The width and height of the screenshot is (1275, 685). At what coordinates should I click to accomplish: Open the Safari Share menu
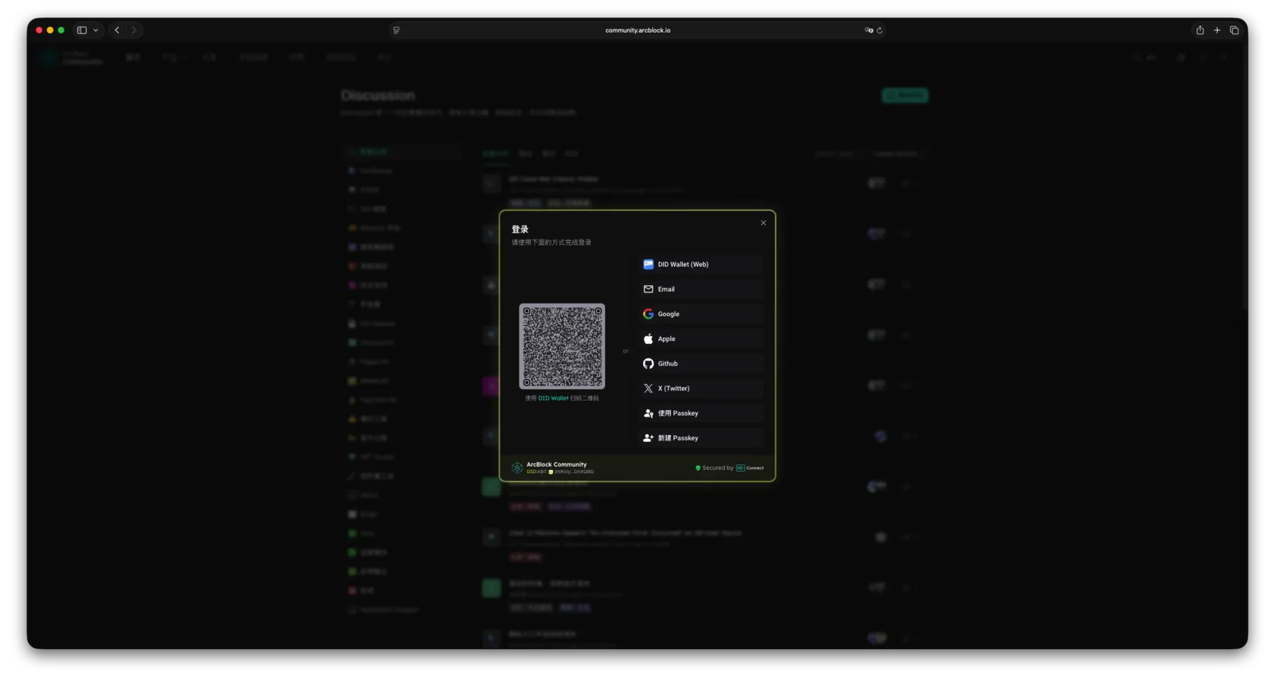pos(1200,30)
